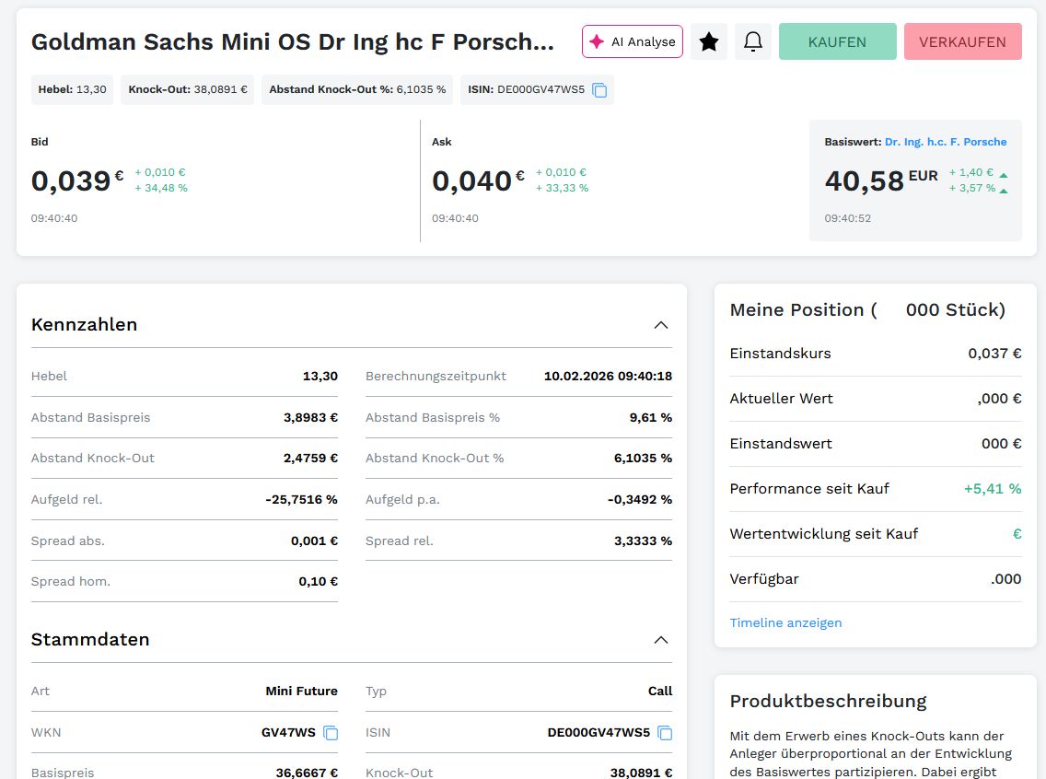Click the Kennzahlen heading
Image resolution: width=1046 pixels, height=779 pixels.
point(84,325)
